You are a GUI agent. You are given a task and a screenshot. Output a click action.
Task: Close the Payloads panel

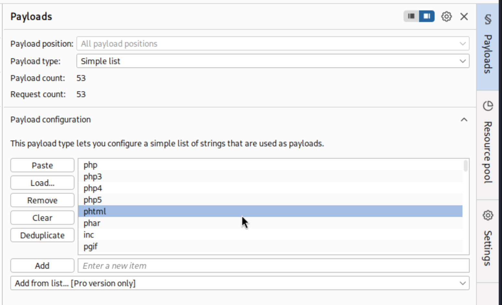(x=464, y=17)
